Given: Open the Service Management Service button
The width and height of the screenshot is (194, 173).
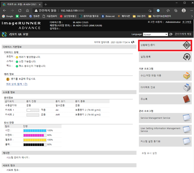Looking at the screenshot, I should [165, 118].
